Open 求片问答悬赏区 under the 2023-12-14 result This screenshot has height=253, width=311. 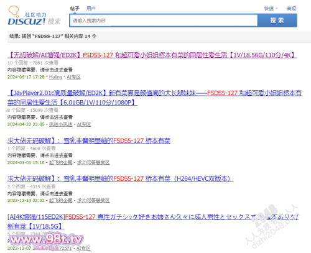point(93,200)
